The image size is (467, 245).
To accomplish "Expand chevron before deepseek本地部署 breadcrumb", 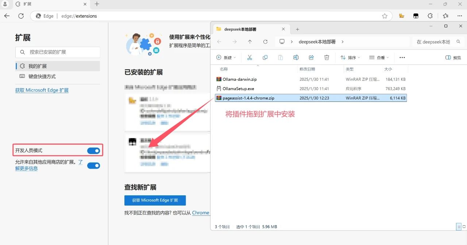I will pos(292,42).
